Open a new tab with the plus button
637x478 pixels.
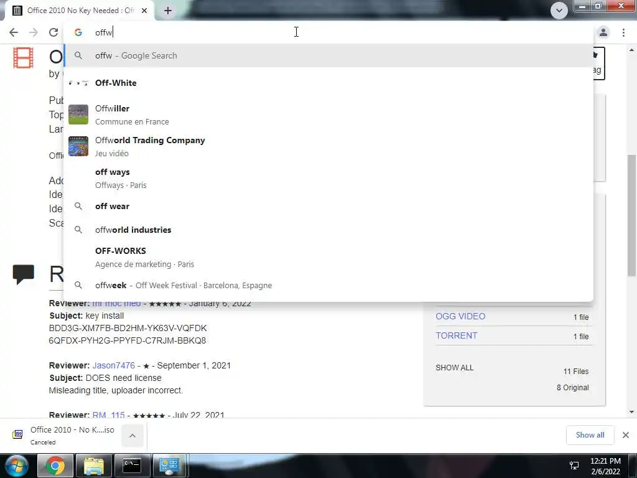click(x=168, y=11)
